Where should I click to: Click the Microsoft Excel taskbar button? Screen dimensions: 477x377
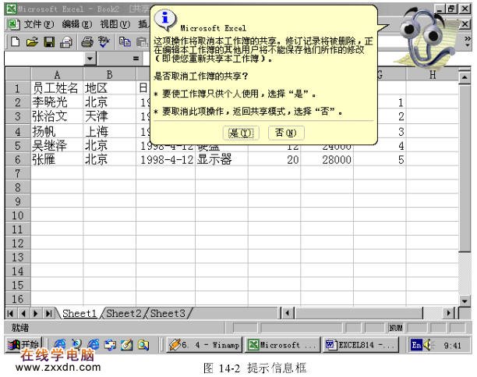click(x=283, y=345)
